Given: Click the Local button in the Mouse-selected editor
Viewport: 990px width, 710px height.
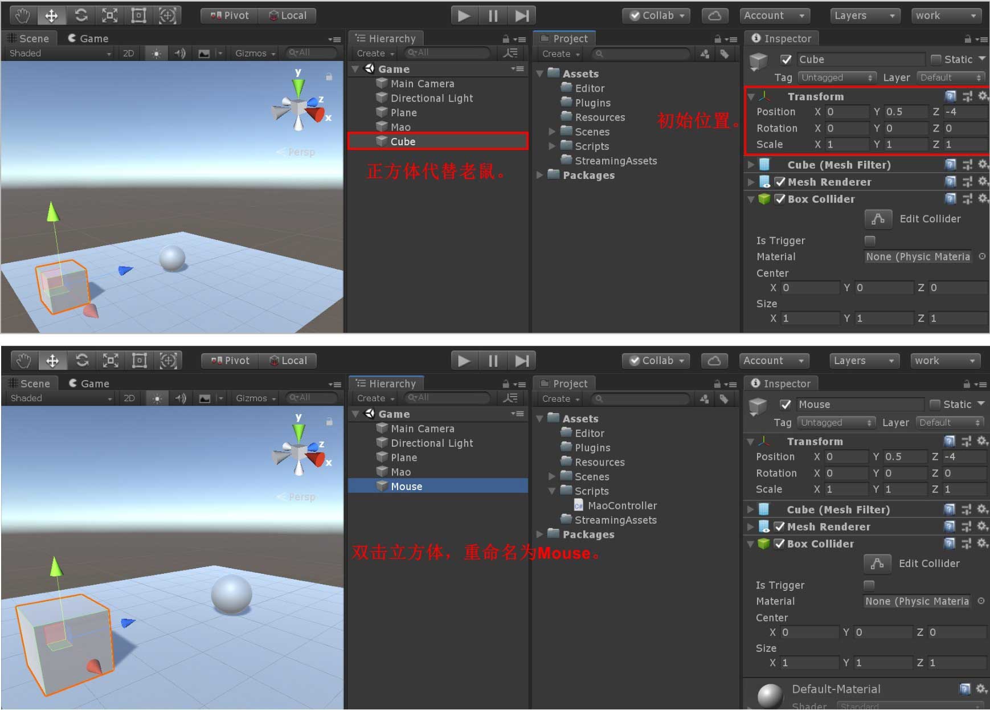Looking at the screenshot, I should point(288,360).
